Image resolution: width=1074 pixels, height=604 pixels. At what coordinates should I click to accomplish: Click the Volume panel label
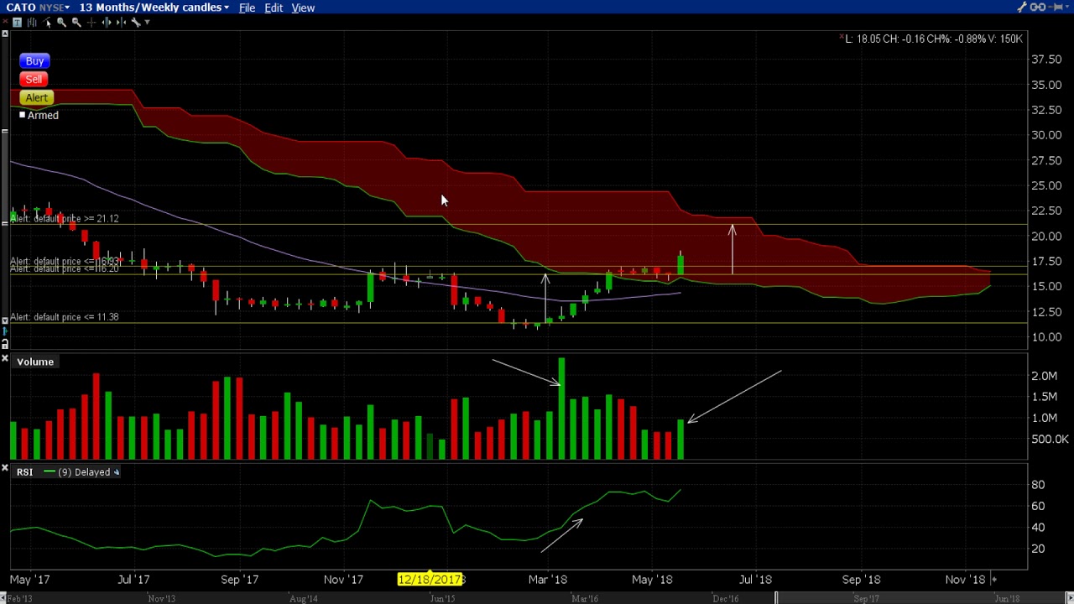pos(35,362)
